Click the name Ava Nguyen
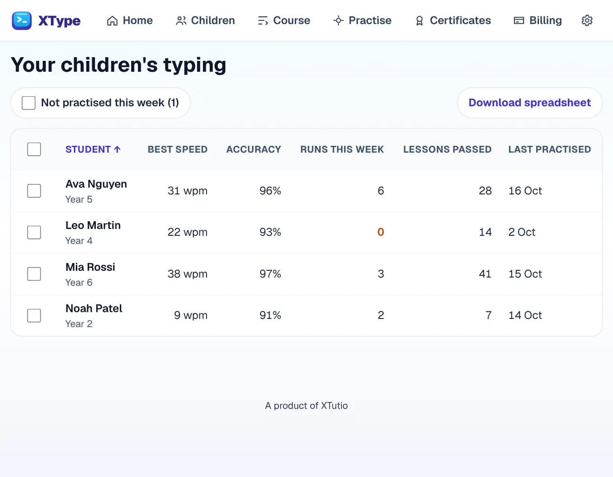The height and width of the screenshot is (477, 613). pos(96,184)
